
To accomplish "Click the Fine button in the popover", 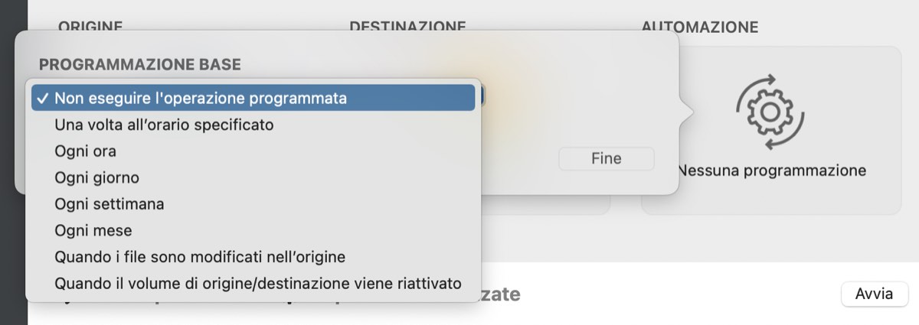I will pyautogui.click(x=607, y=158).
